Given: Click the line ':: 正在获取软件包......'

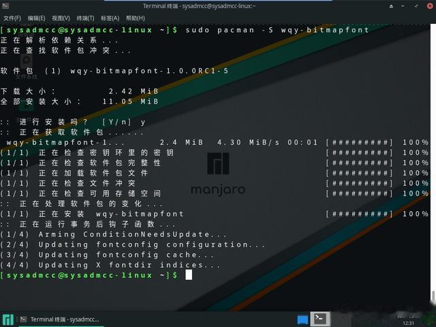Looking at the screenshot, I should 72,132.
